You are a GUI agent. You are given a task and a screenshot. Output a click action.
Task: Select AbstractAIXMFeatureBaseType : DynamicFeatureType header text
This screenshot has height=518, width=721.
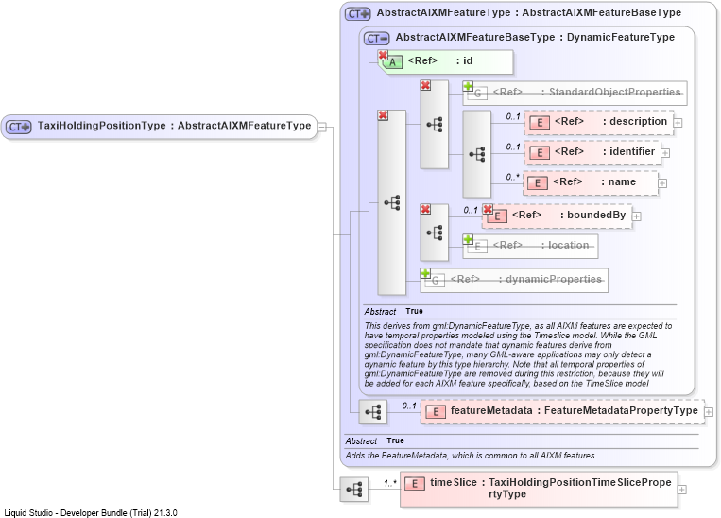click(535, 37)
